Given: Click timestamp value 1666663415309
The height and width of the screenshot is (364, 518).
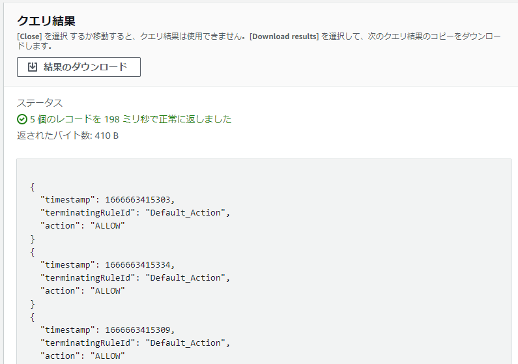Looking at the screenshot, I should coord(139,329).
